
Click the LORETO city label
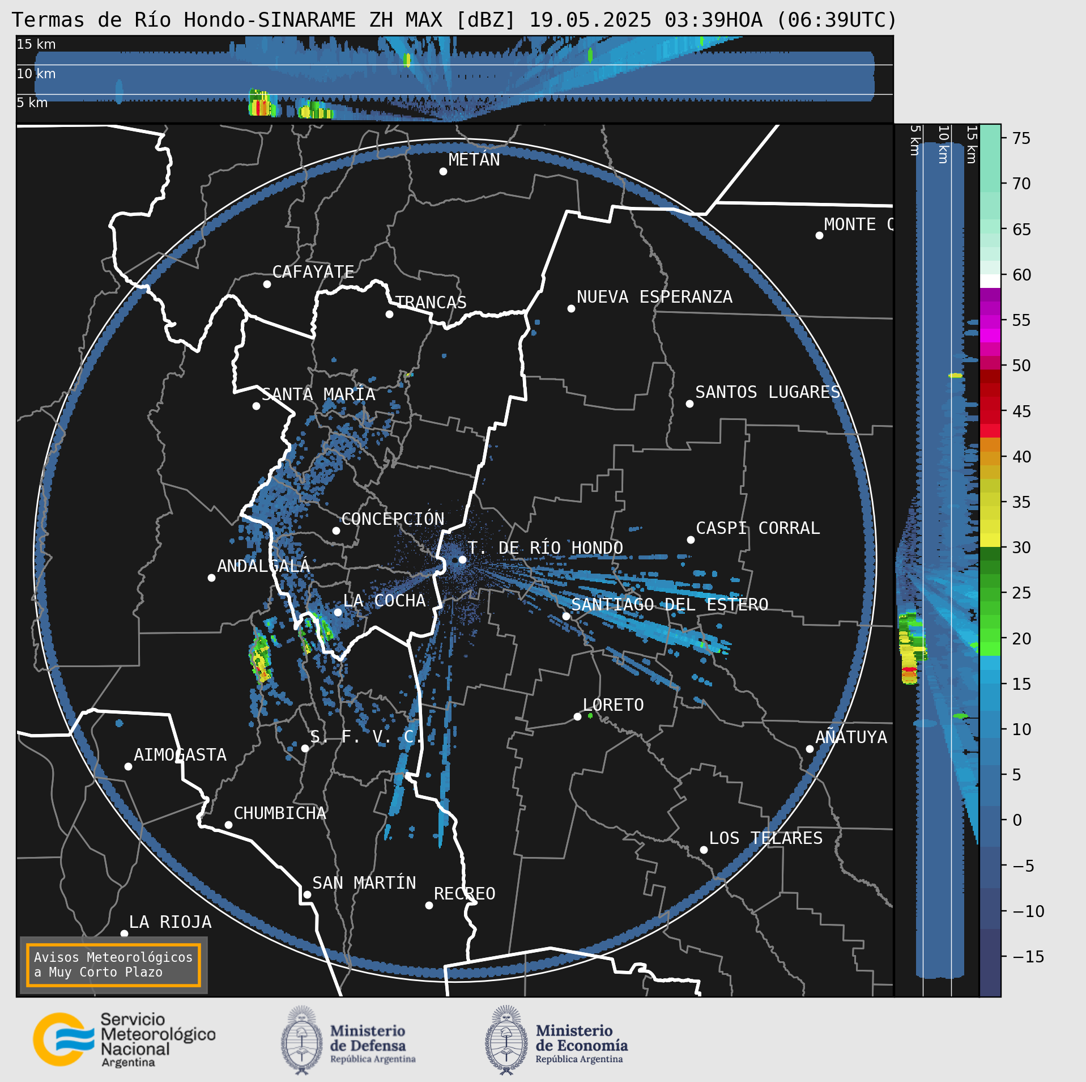coord(614,705)
